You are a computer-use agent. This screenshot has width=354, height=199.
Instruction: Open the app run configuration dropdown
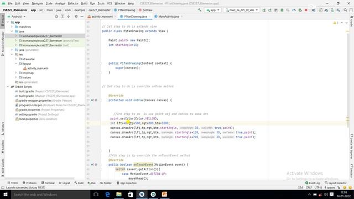click(212, 10)
